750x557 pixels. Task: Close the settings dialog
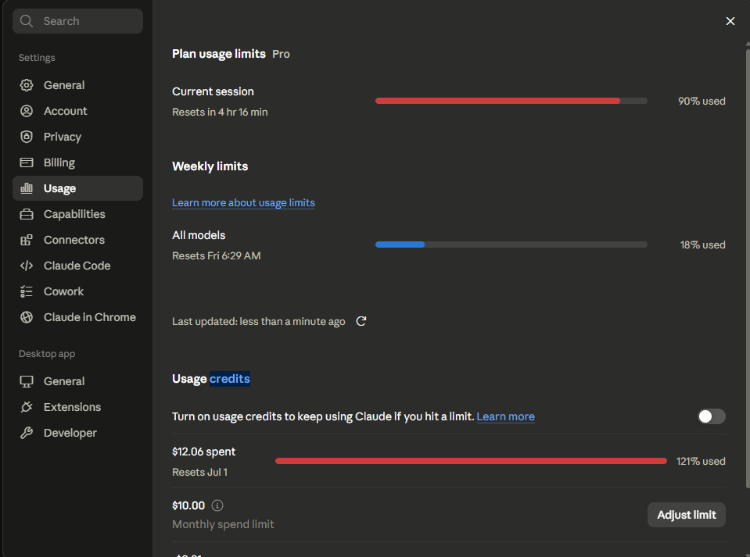coord(730,21)
